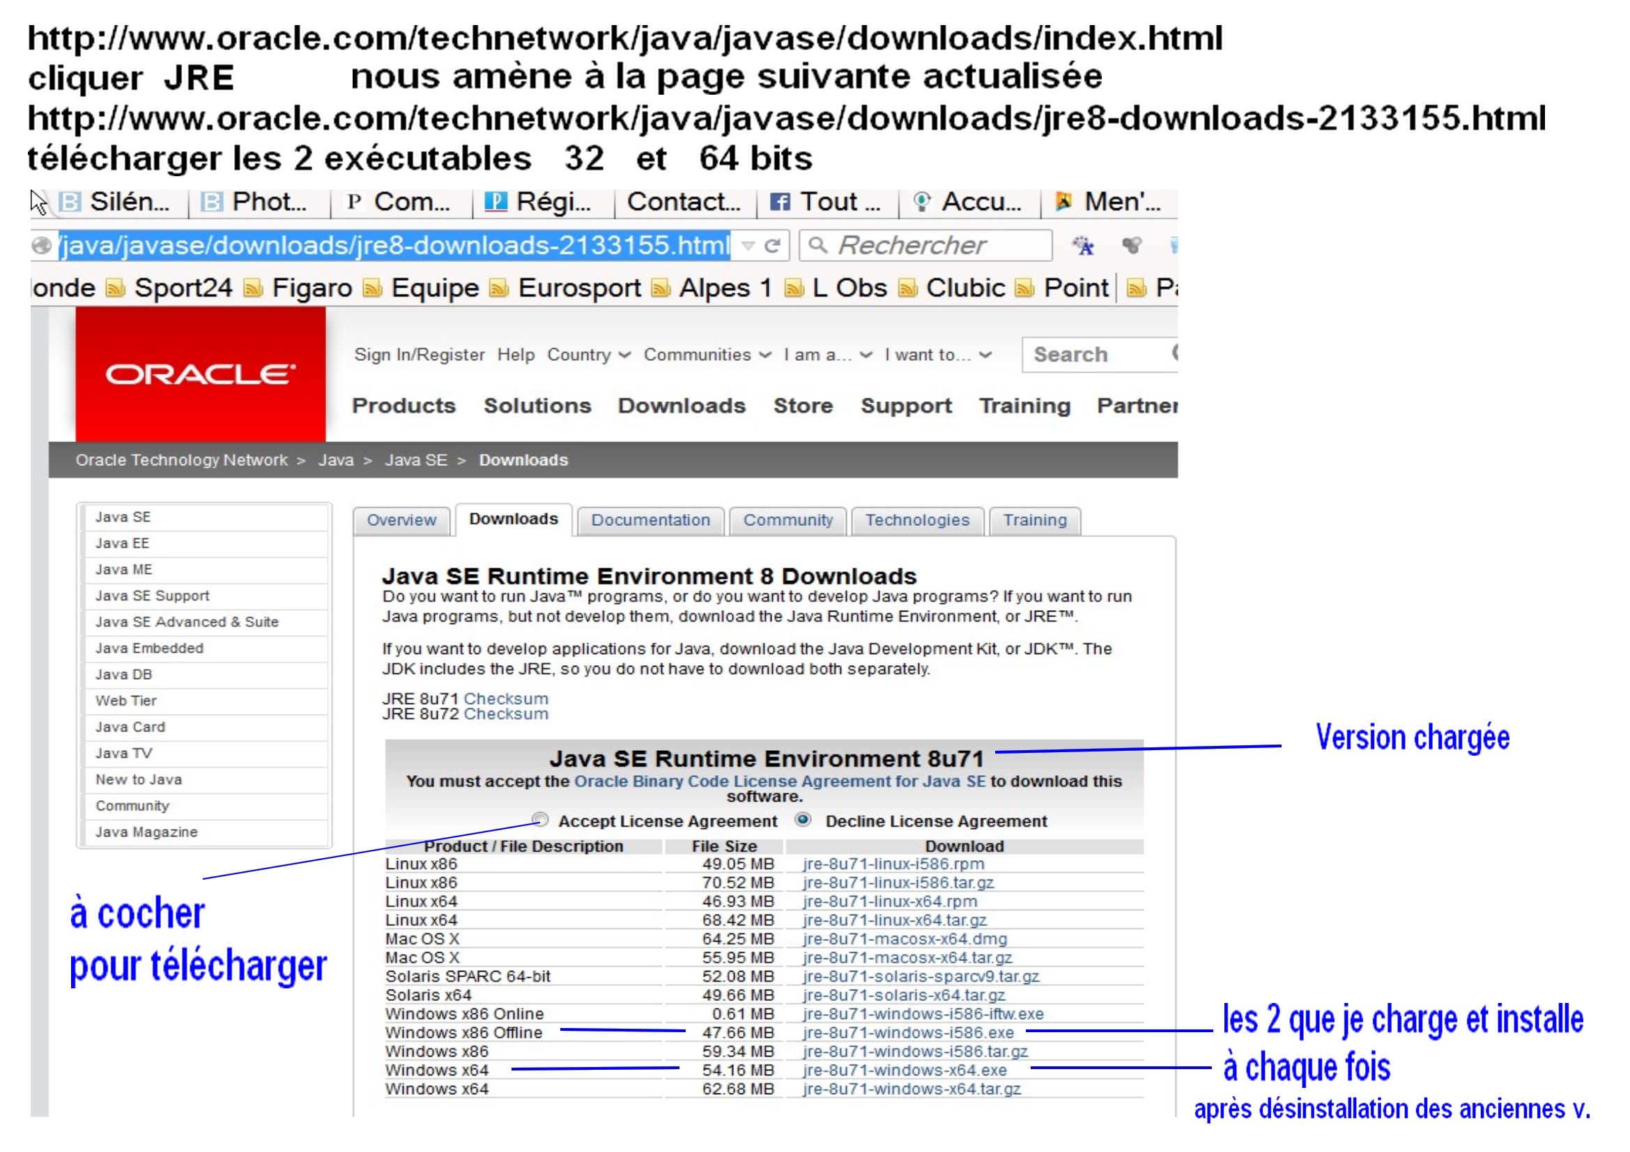Viewport: 1630px width, 1152px height.
Task: Click the magnifier icon in Rechercher box
Action: [x=818, y=245]
